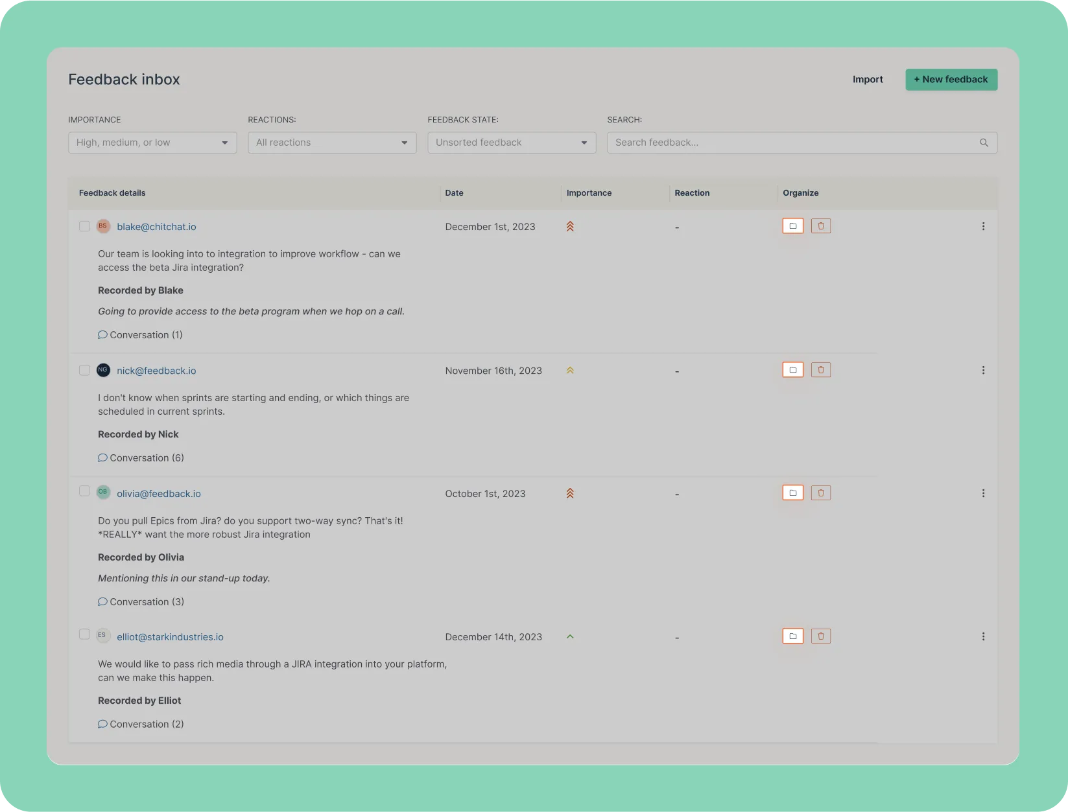
Task: Select the checkbox on Olivia's feedback row
Action: (x=84, y=491)
